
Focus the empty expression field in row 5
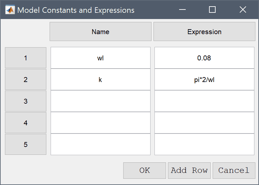(x=204, y=144)
